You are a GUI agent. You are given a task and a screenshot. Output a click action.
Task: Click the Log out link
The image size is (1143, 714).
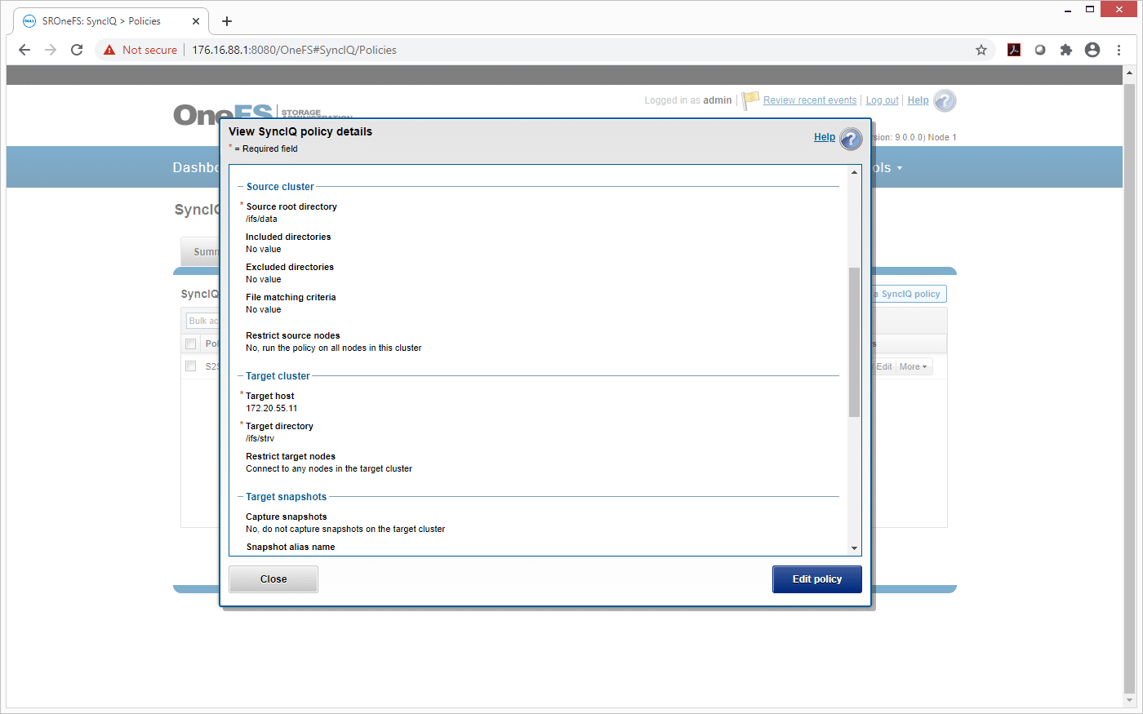(x=883, y=100)
